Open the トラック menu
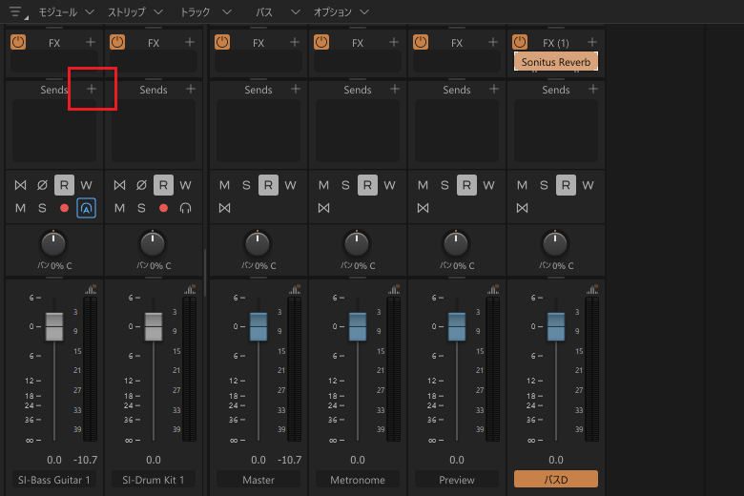The width and height of the screenshot is (744, 496). pyautogui.click(x=206, y=12)
